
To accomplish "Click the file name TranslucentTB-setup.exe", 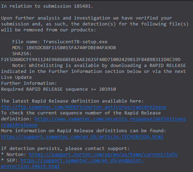I will click(x=75, y=42).
